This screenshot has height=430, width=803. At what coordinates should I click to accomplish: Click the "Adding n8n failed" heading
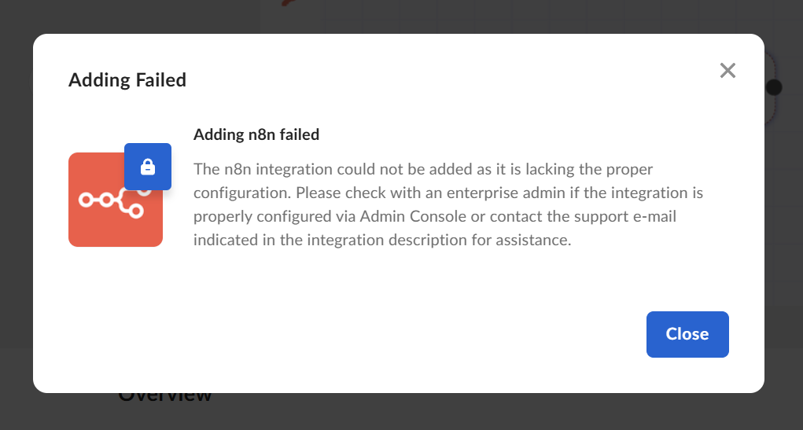coord(256,134)
